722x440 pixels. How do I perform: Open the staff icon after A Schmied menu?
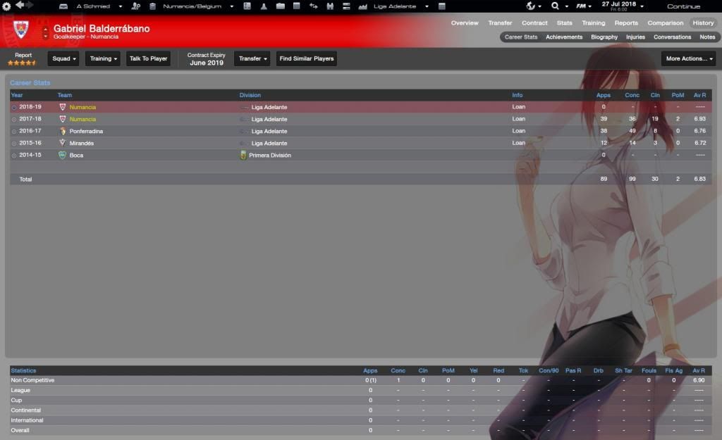tap(136, 6)
